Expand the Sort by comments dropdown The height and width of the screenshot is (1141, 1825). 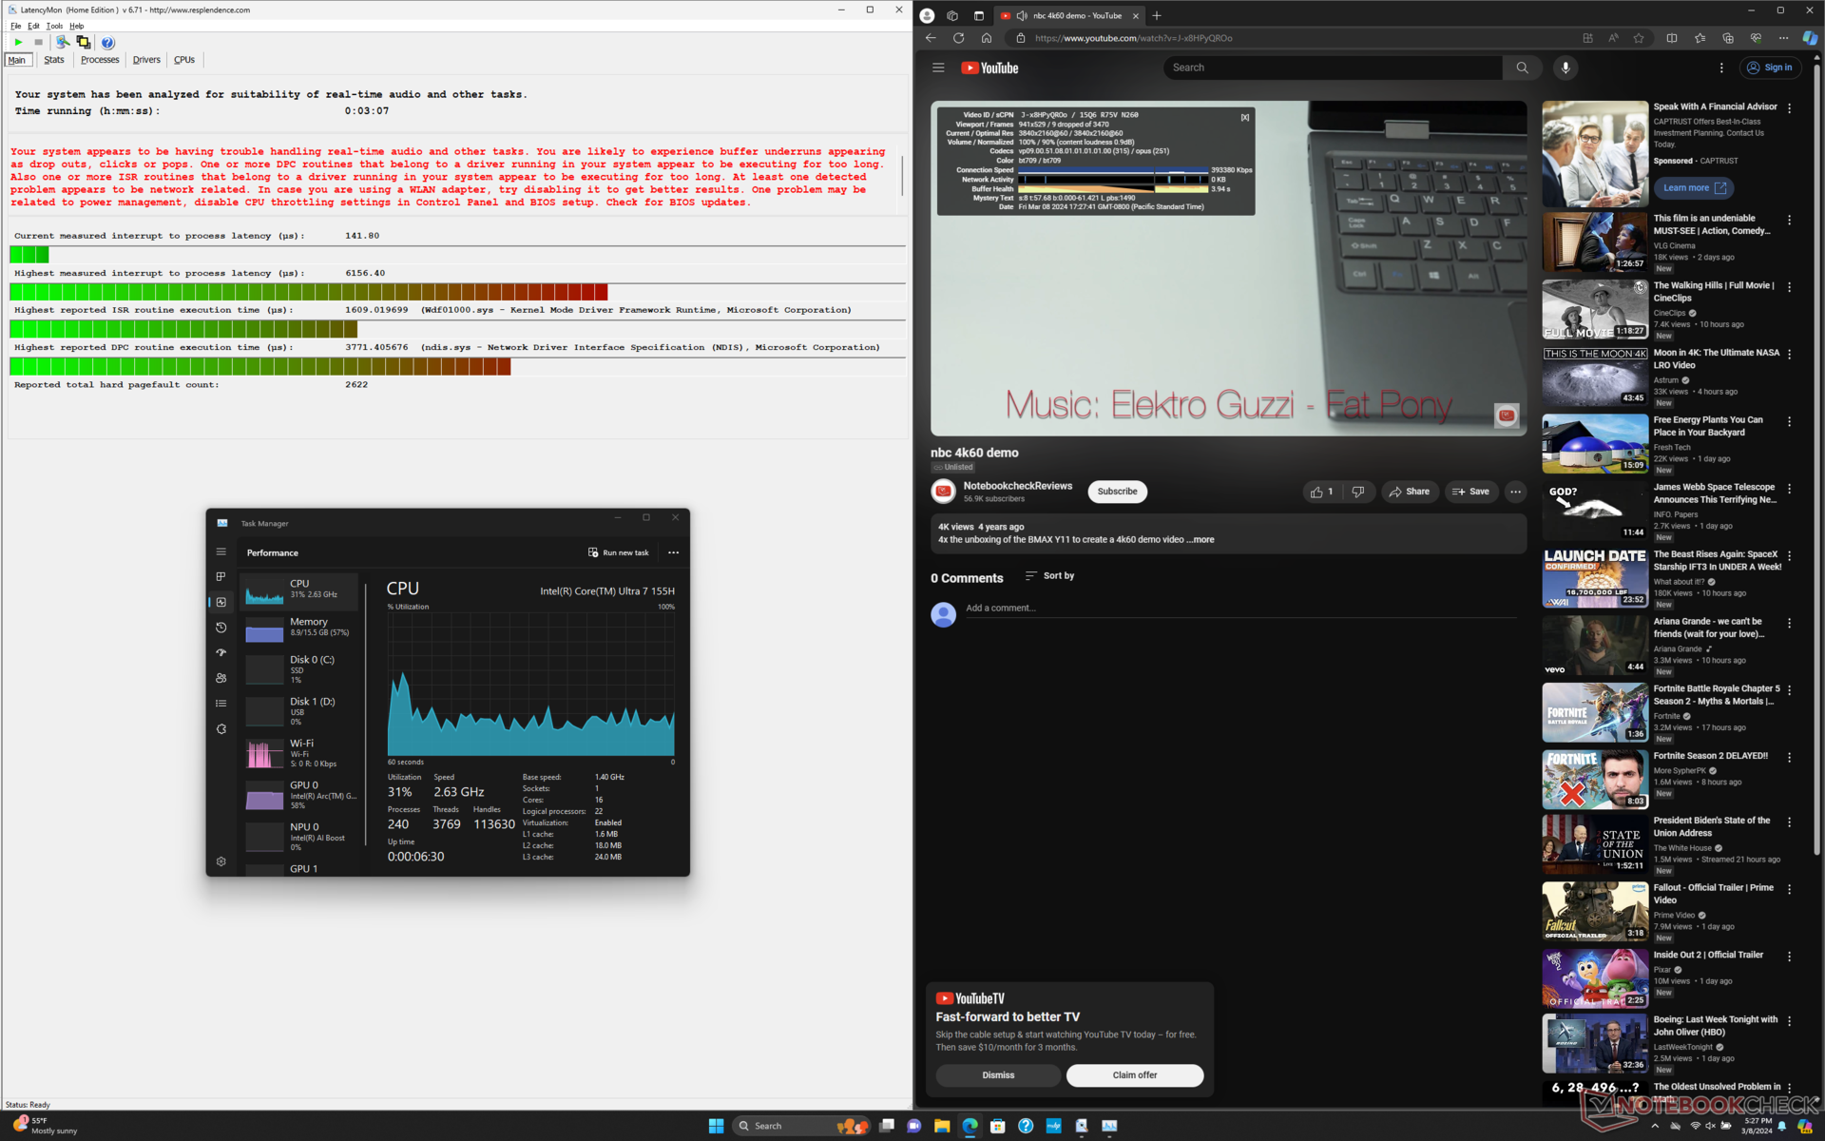click(1049, 576)
